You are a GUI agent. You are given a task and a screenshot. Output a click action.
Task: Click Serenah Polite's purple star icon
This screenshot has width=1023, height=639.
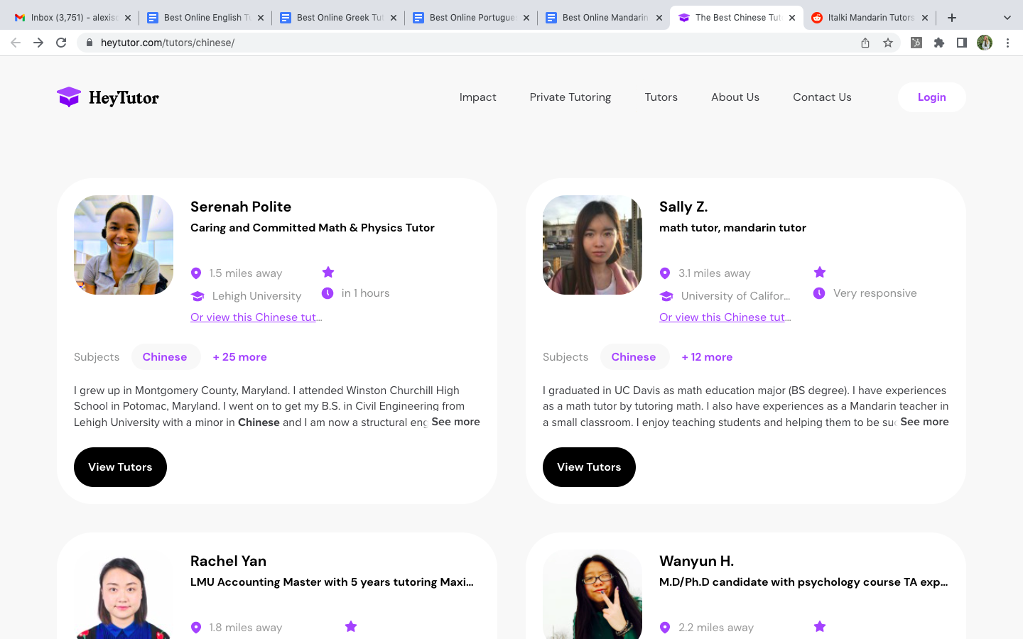click(328, 272)
